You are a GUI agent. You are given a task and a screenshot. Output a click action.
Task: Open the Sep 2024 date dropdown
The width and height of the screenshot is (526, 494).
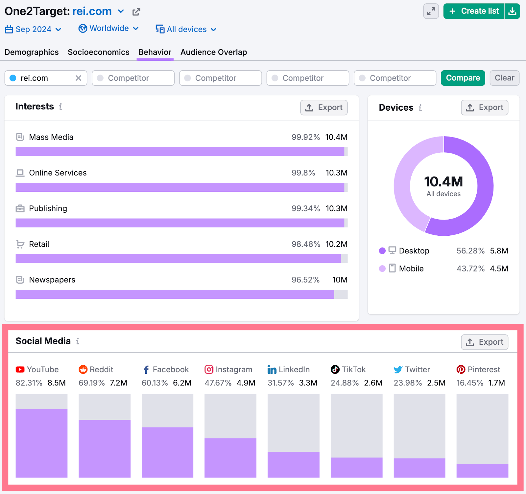coord(34,29)
